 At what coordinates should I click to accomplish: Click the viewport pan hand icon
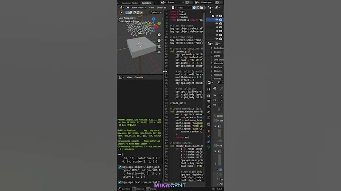pos(159,41)
